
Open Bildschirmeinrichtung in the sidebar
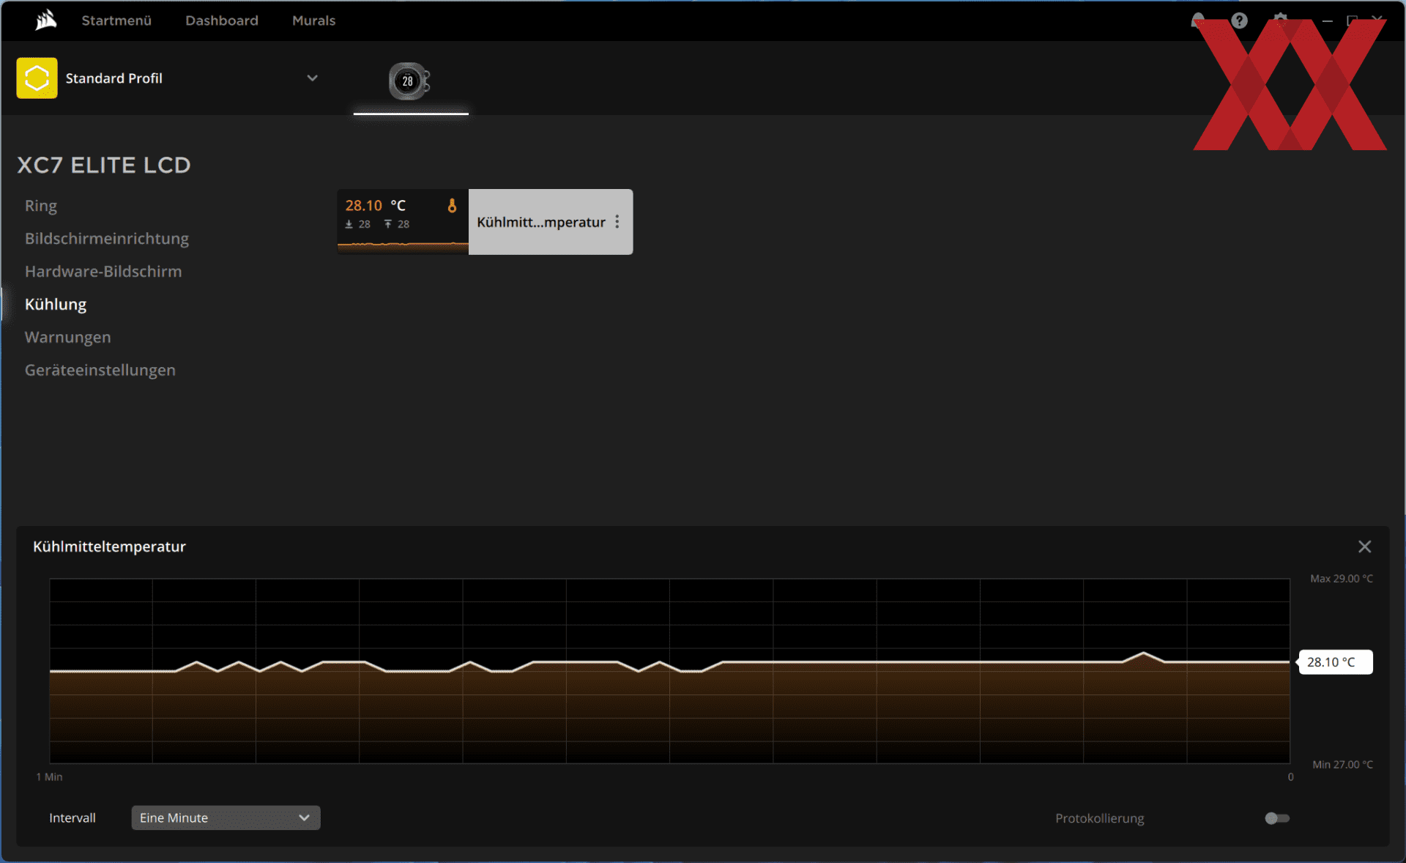click(x=107, y=239)
